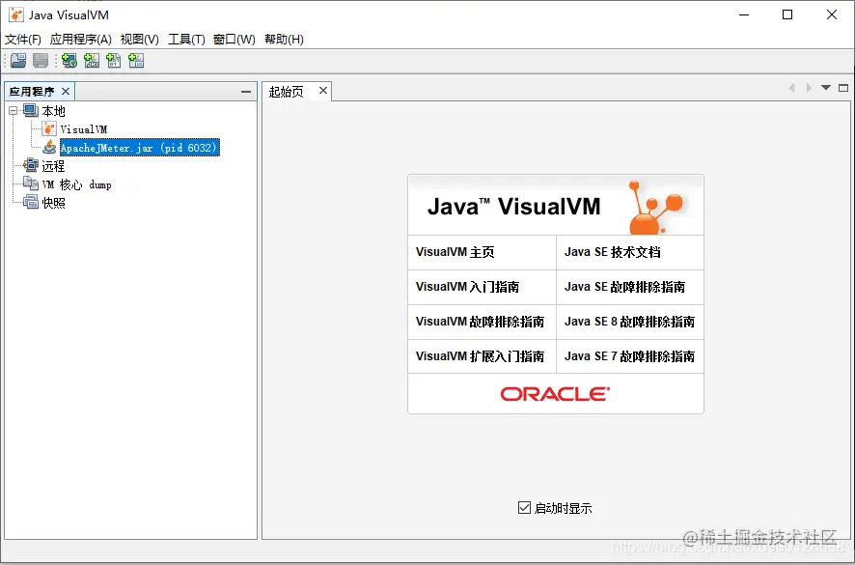Image resolution: width=855 pixels, height=565 pixels.
Task: Close the 起始页 tab
Action: click(323, 90)
